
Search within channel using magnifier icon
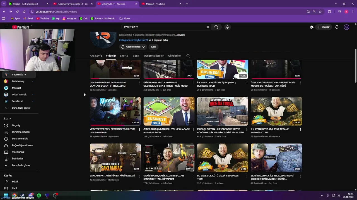(188, 56)
